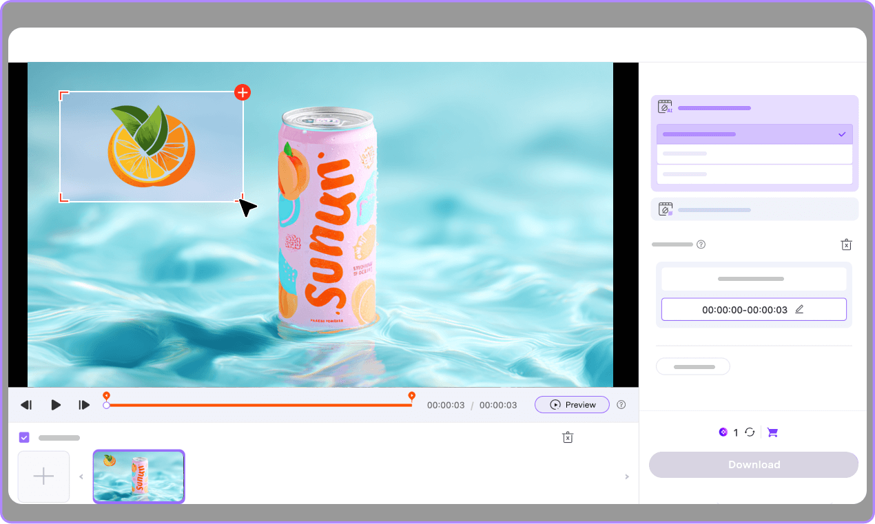The image size is (875, 524).
Task: Select the Sunun can video thumbnail
Action: pos(139,476)
